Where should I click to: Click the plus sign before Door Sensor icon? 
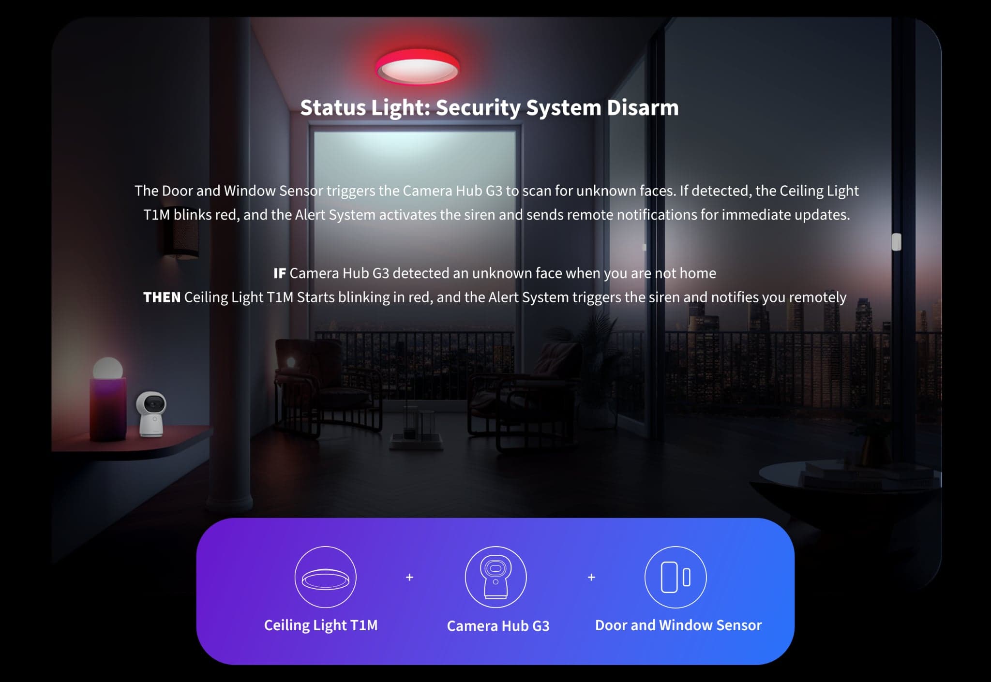[x=591, y=577]
